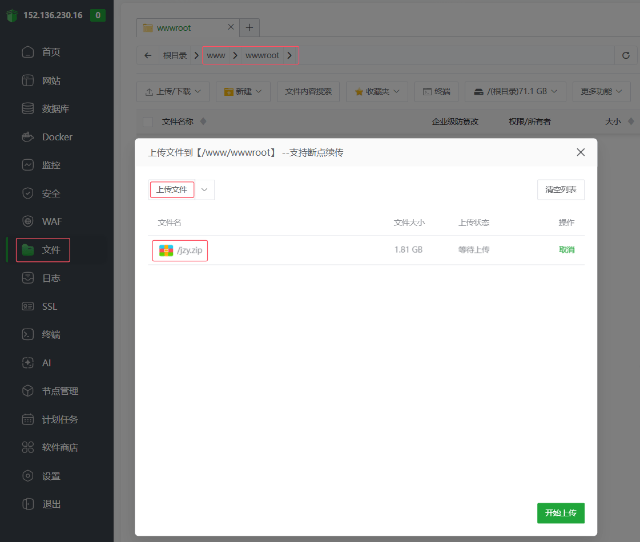Viewport: 640px width, 542px height.
Task: Open the 数据库 database icon in sidebar
Action: pos(28,108)
